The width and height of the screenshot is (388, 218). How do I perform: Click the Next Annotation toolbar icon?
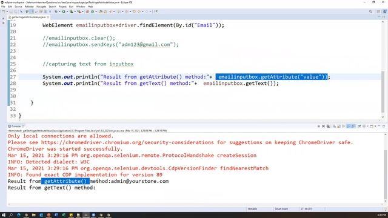tap(119, 12)
